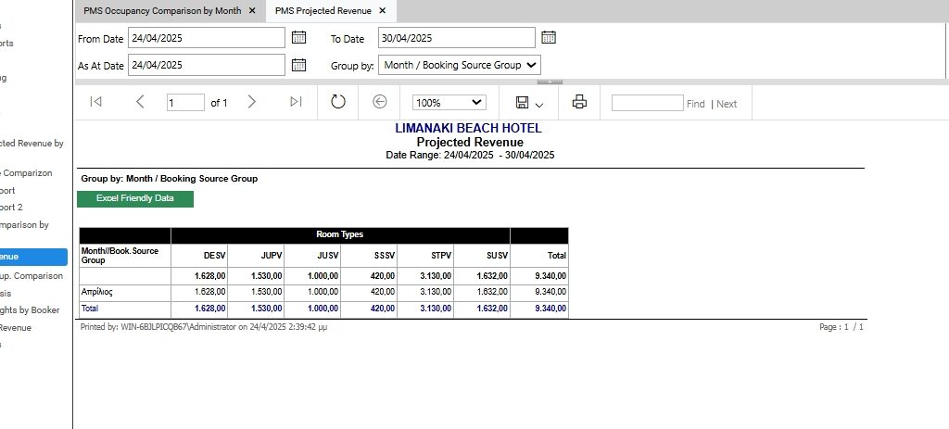Close the PMS Occupancy Comparison by Month tab
Image resolution: width=949 pixels, height=429 pixels.
[252, 11]
